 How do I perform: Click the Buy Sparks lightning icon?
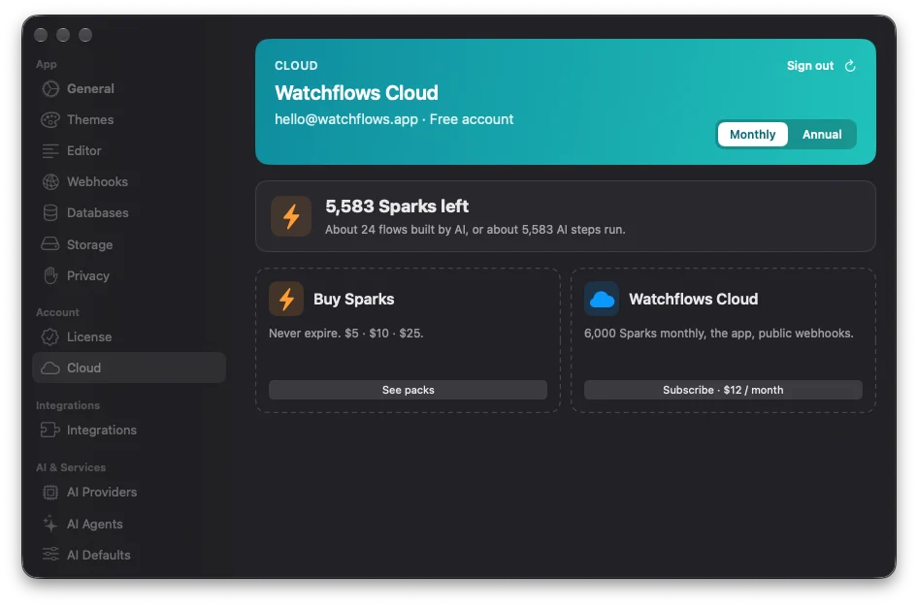286,299
